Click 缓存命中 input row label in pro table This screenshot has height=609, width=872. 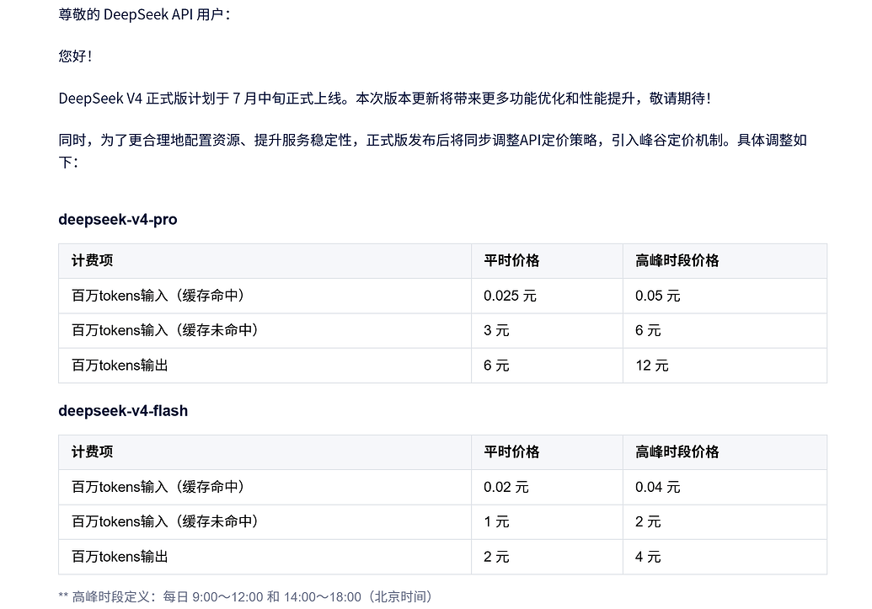coord(158,296)
